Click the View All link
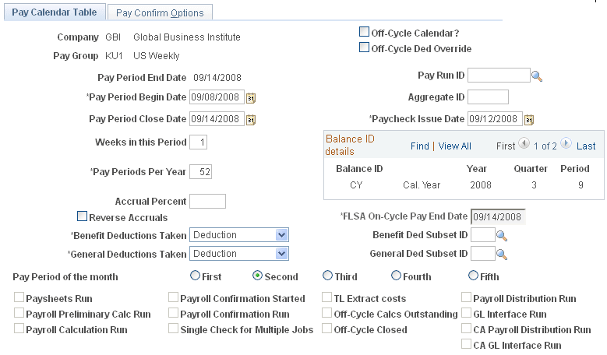The height and width of the screenshot is (355, 607). point(454,146)
